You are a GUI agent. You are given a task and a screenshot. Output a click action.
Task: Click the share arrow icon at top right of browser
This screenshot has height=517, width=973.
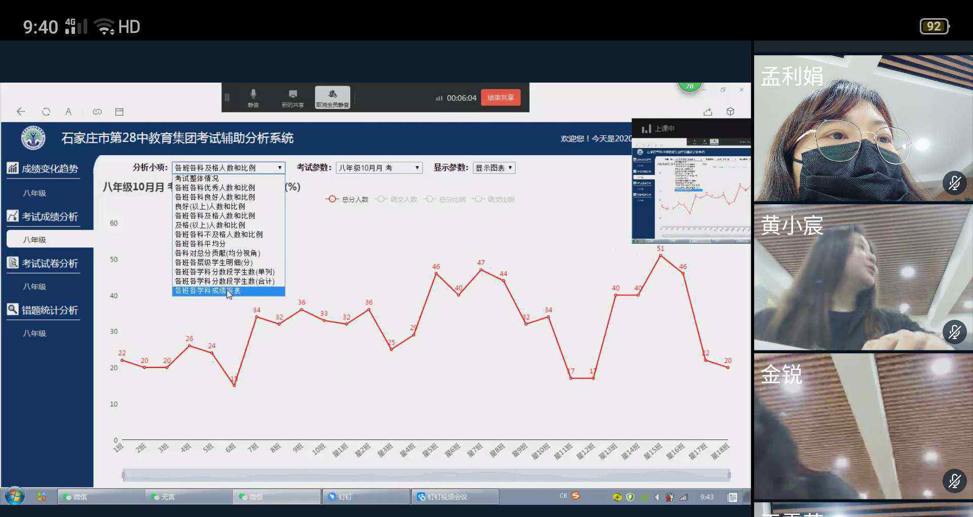[708, 112]
